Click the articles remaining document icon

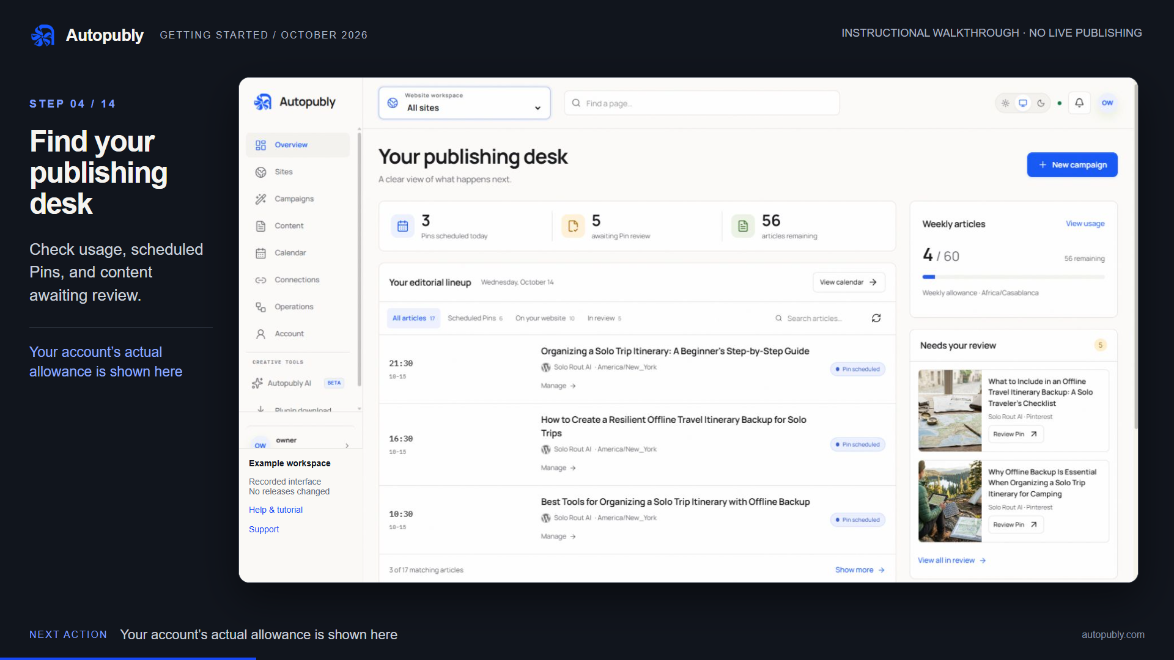click(743, 226)
